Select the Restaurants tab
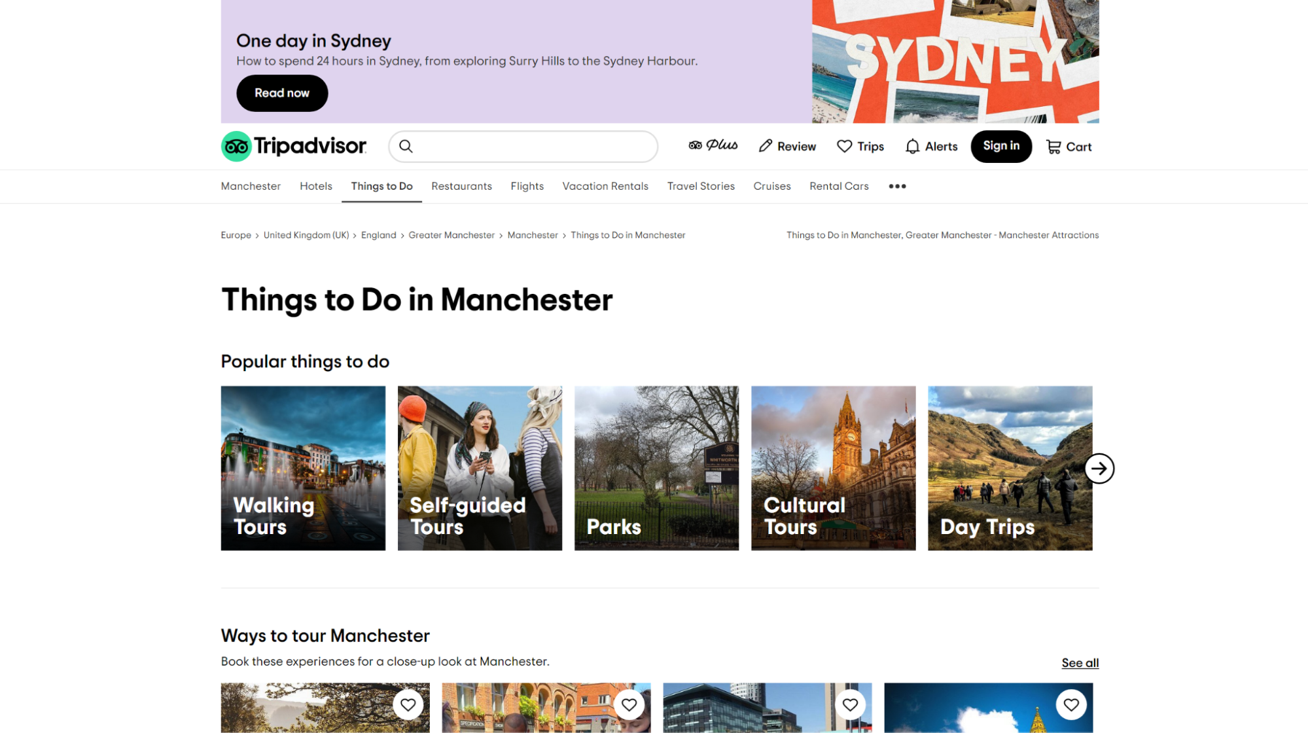Image resolution: width=1308 pixels, height=733 pixels. pos(461,186)
